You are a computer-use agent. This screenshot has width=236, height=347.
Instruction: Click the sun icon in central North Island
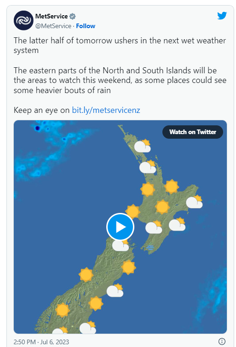click(162, 207)
